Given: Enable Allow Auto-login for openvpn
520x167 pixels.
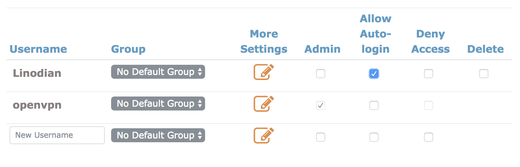Looking at the screenshot, I should coord(374,105).
